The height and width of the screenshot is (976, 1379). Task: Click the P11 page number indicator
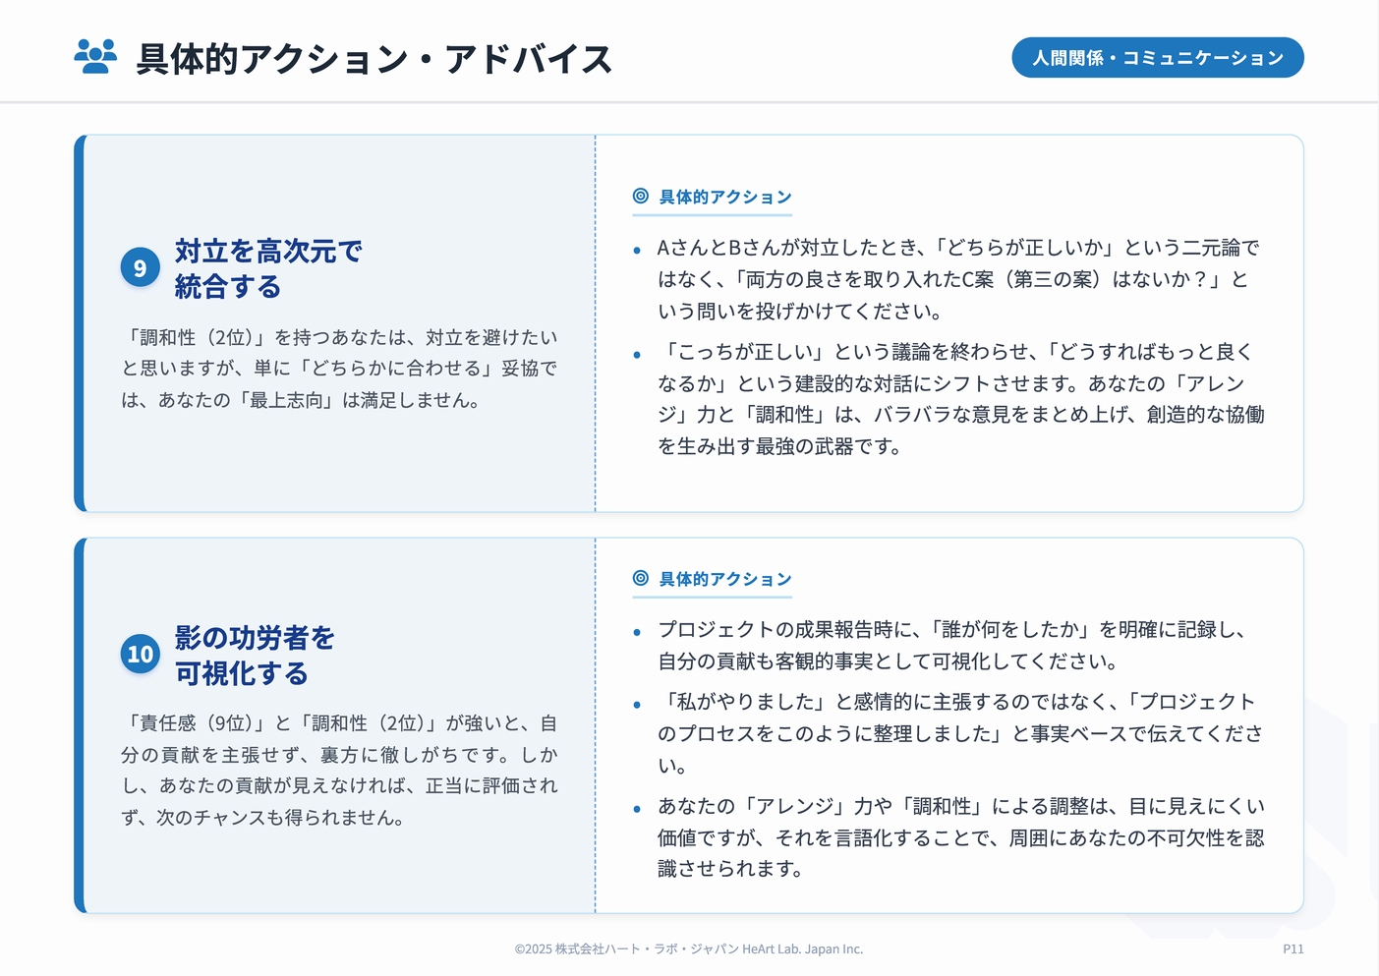(1293, 948)
